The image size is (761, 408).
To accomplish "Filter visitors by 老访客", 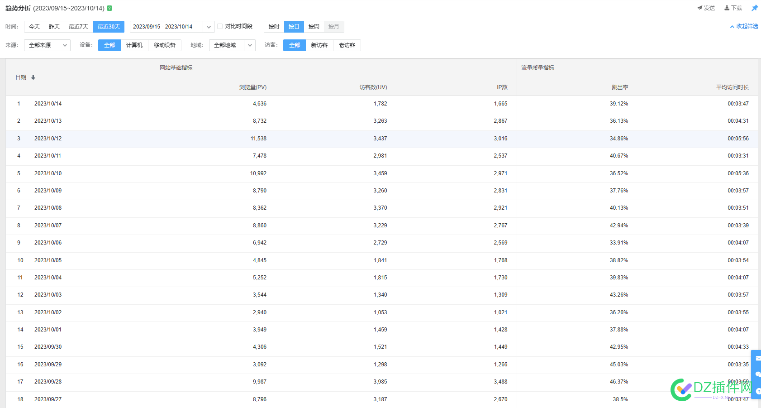I will tap(347, 45).
